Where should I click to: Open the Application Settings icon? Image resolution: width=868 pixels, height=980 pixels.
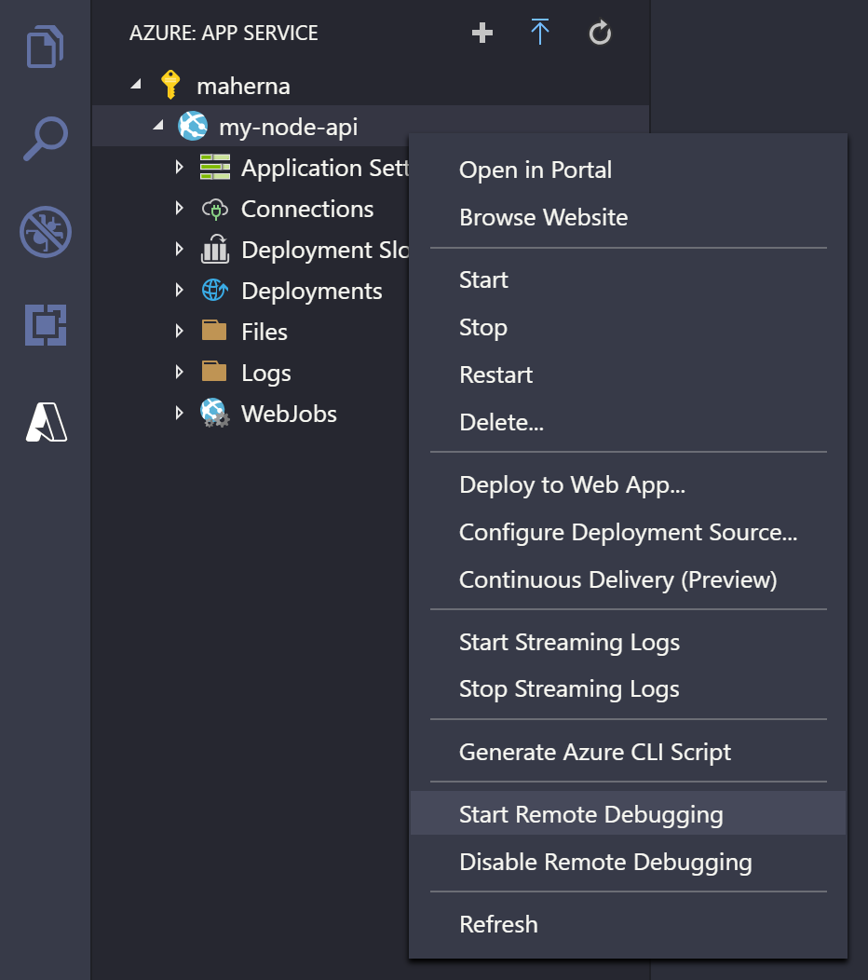click(x=216, y=167)
